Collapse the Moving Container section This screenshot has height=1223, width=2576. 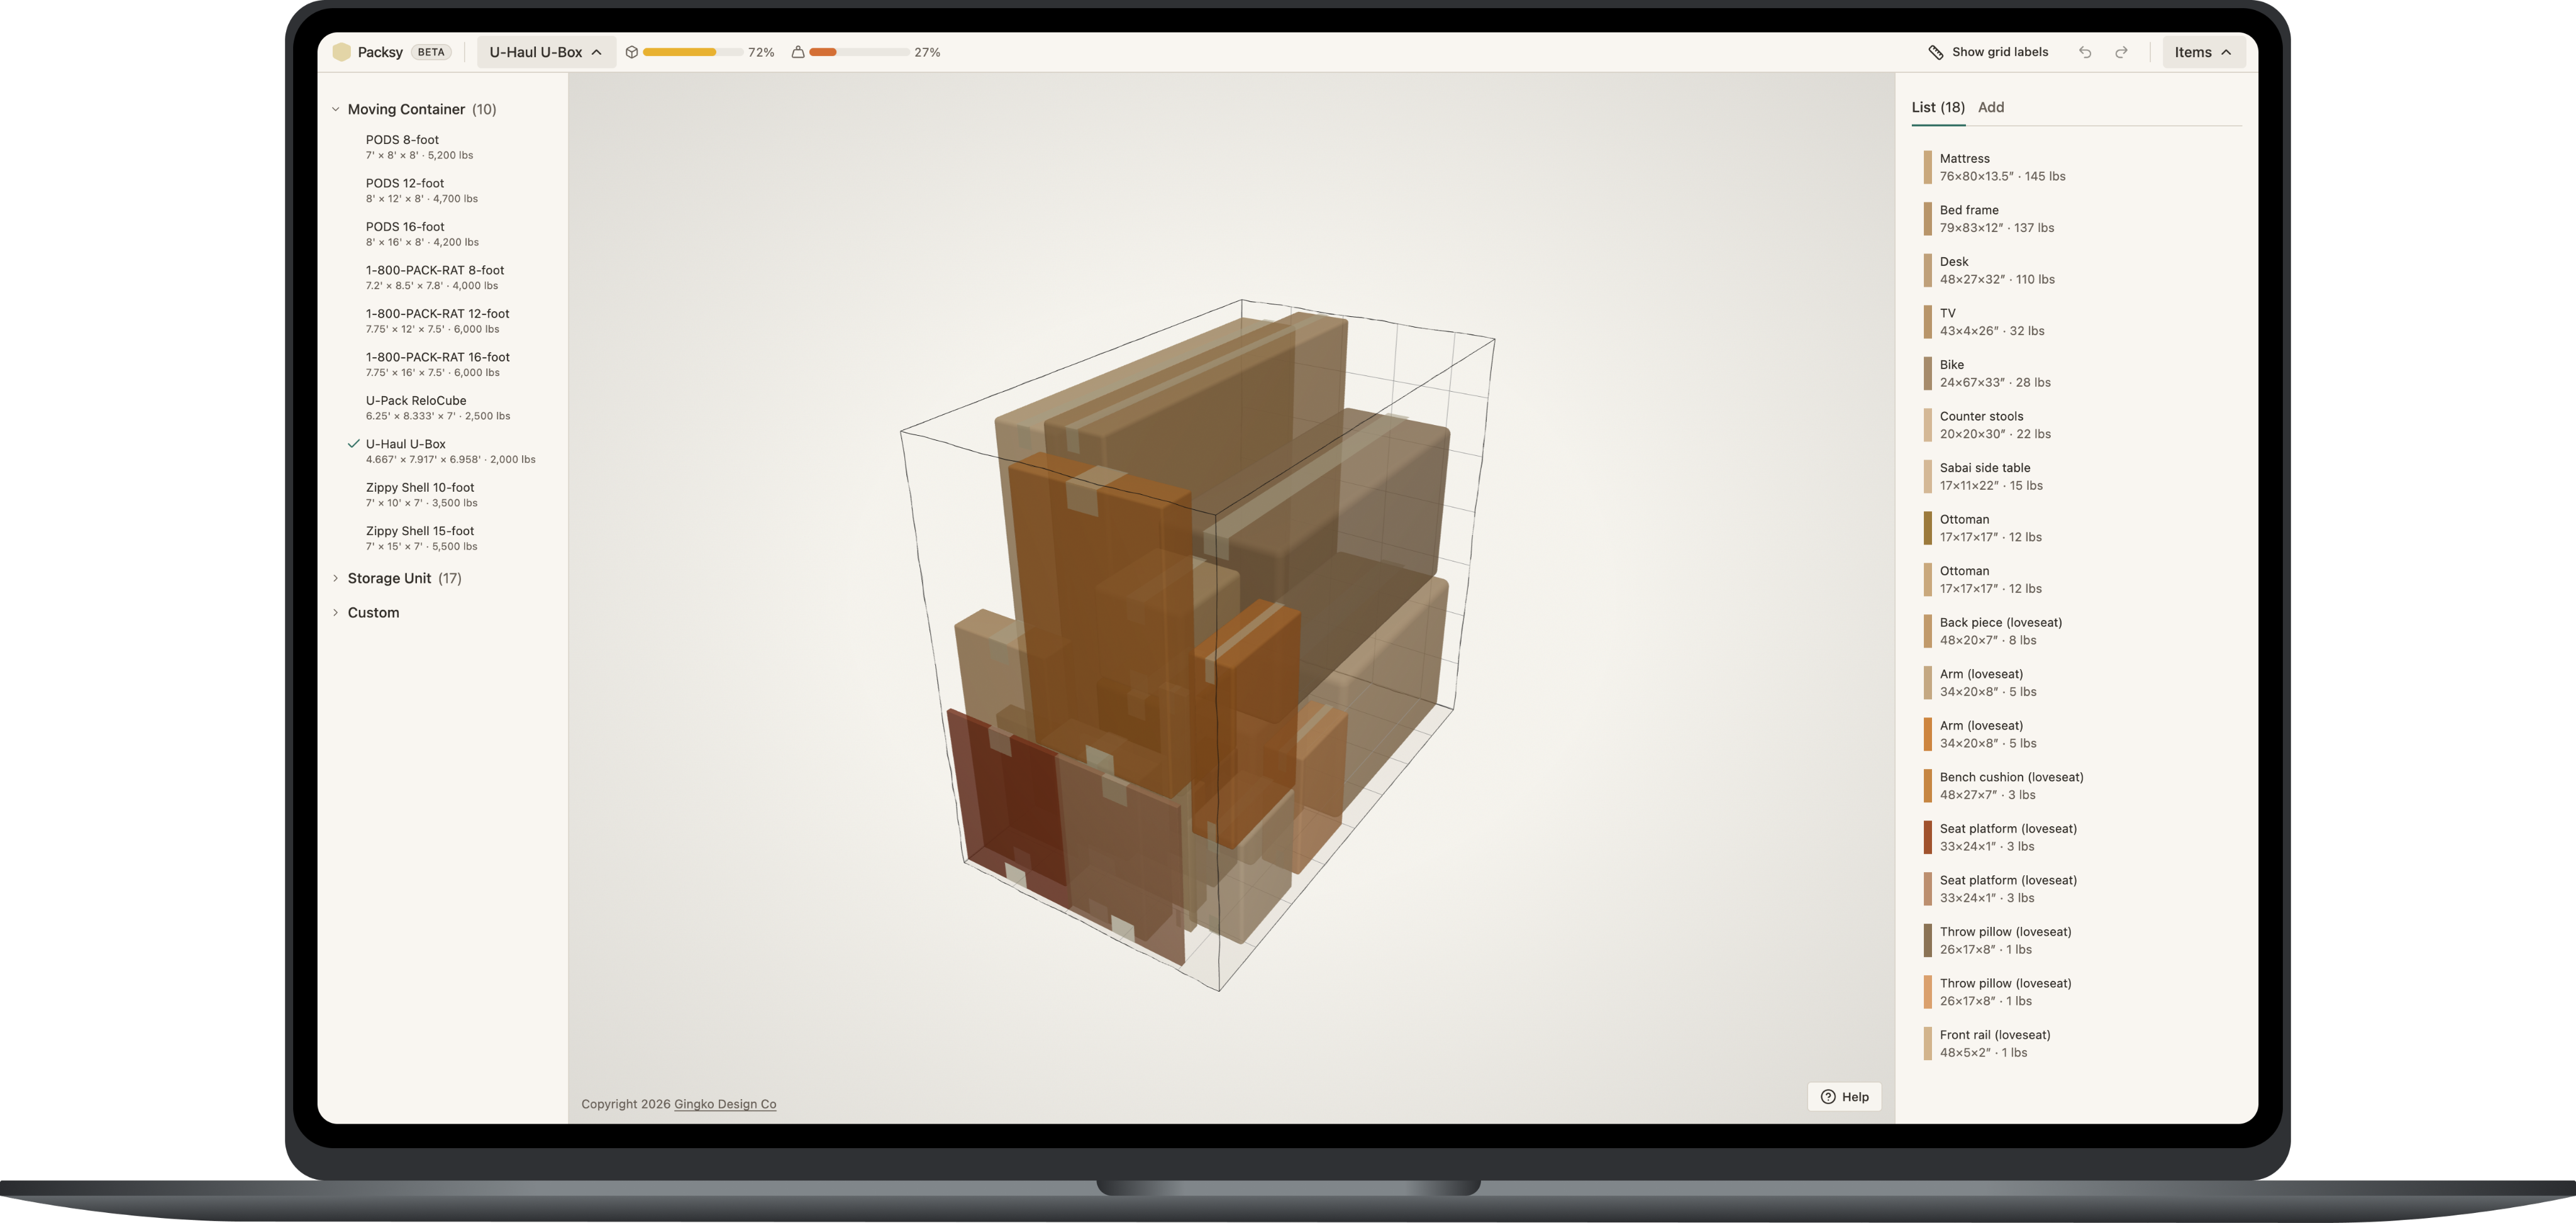tap(336, 108)
